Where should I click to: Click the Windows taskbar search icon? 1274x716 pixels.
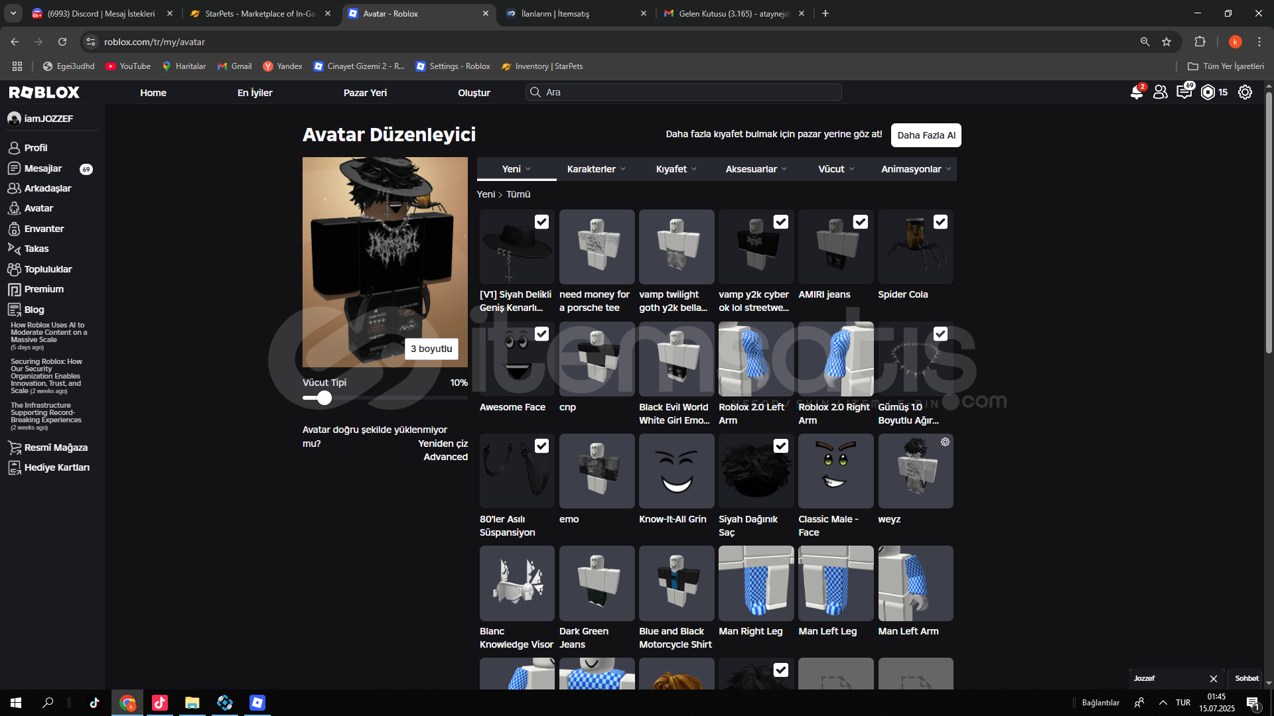tap(48, 703)
